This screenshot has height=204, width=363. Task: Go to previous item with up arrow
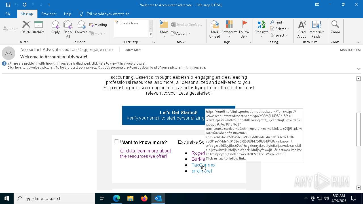(x=33, y=5)
